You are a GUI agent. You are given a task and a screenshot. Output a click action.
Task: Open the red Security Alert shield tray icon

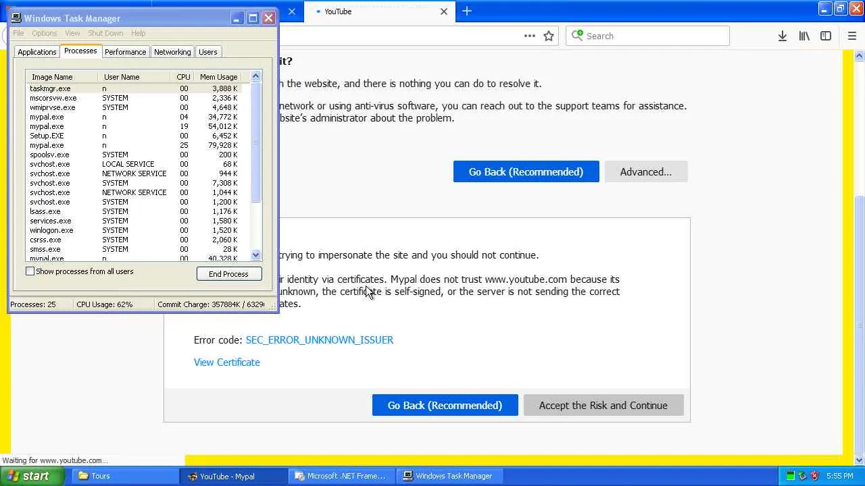click(815, 476)
